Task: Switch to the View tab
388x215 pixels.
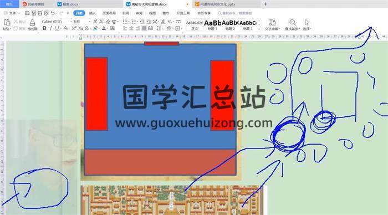Action: coord(152,13)
